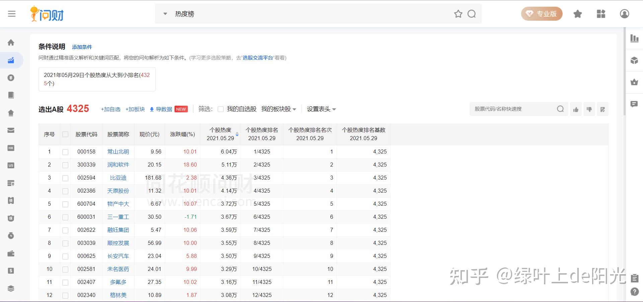The height and width of the screenshot is (302, 643).
Task: Check the box for stock 600704
Action: 65,204
